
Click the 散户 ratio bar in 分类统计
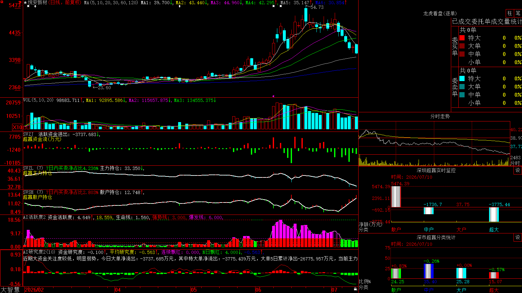pyautogui.click(x=396, y=273)
